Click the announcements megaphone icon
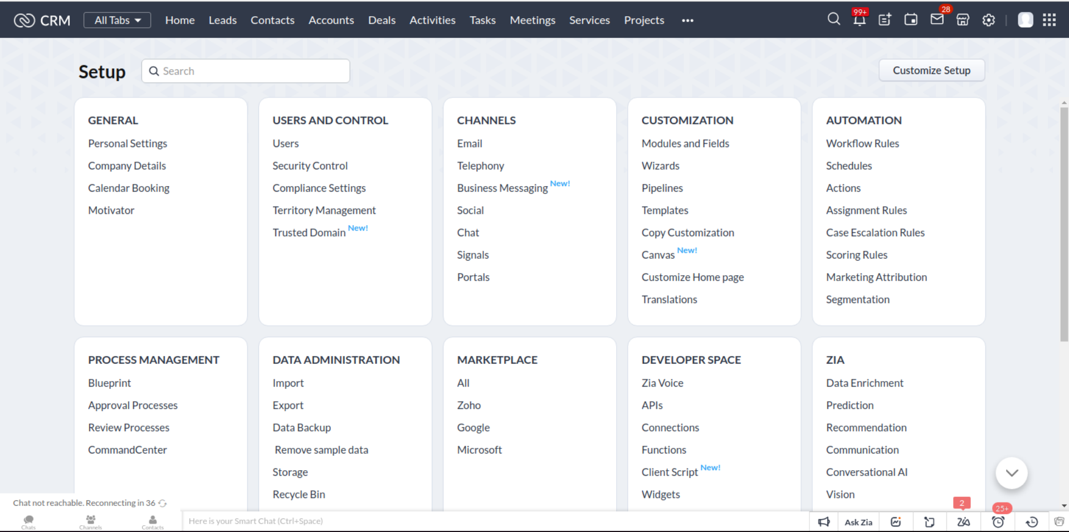Image resolution: width=1069 pixels, height=532 pixels. coord(824,521)
